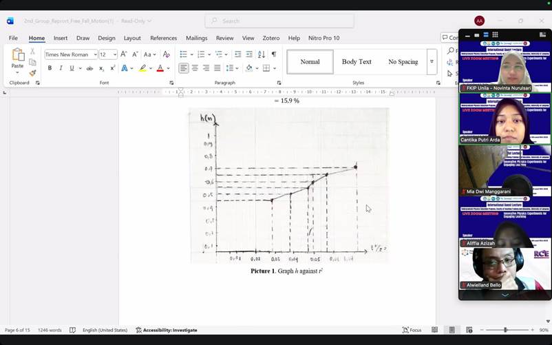Open the References tab
The height and width of the screenshot is (345, 552).
[x=163, y=38]
